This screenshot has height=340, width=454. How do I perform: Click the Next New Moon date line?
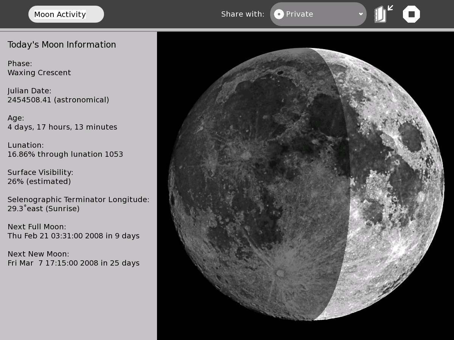click(x=73, y=263)
